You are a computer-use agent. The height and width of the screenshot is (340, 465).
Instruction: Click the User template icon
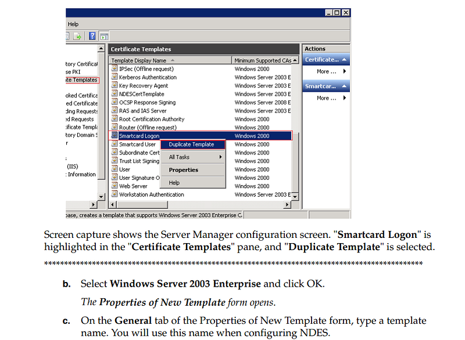coord(115,169)
